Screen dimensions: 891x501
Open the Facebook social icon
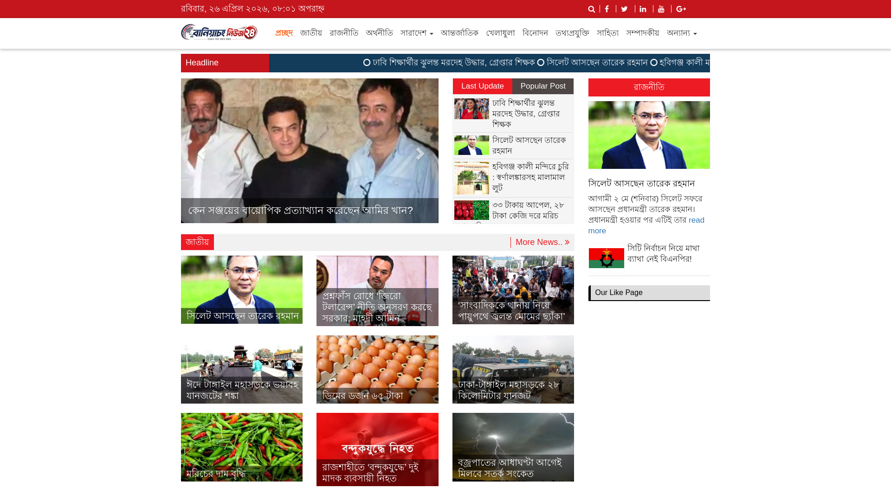pos(607,9)
